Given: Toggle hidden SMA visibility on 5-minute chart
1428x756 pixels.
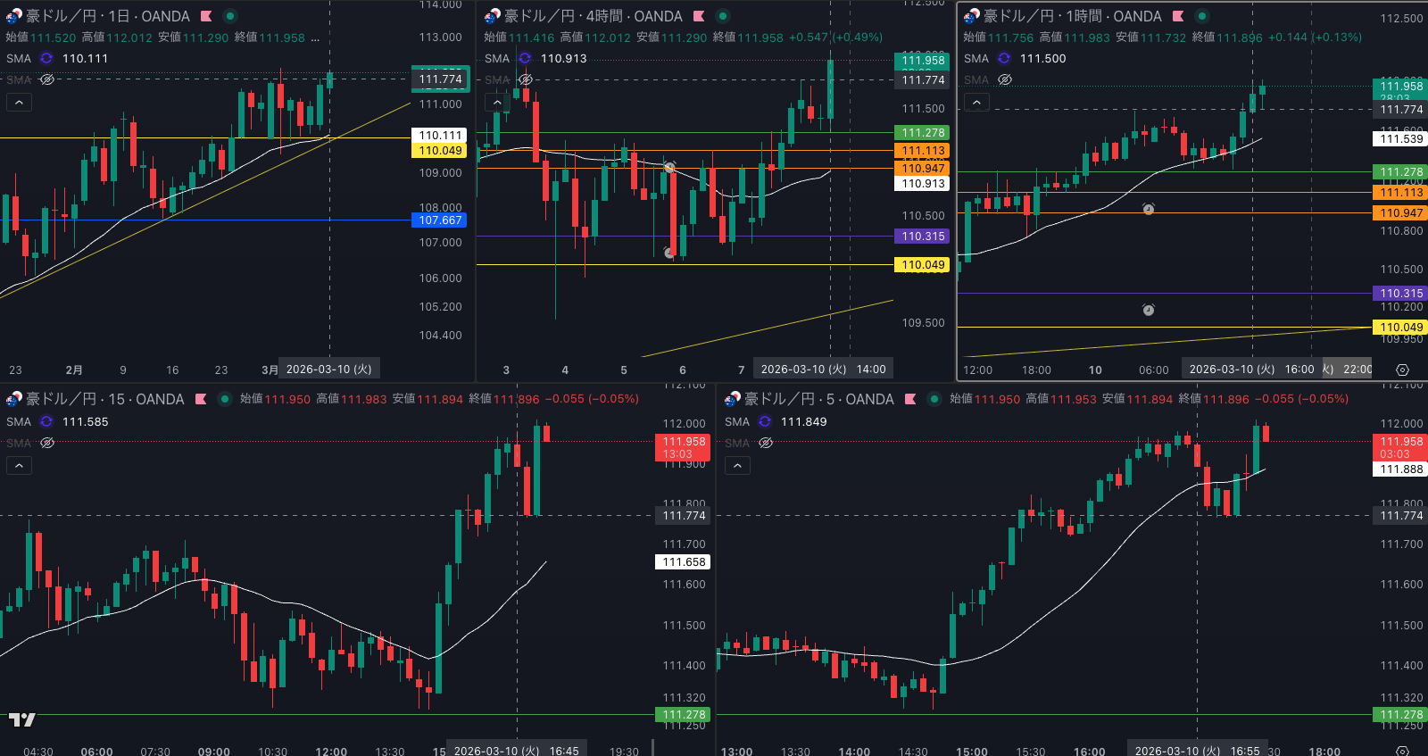Looking at the screenshot, I should 766,443.
